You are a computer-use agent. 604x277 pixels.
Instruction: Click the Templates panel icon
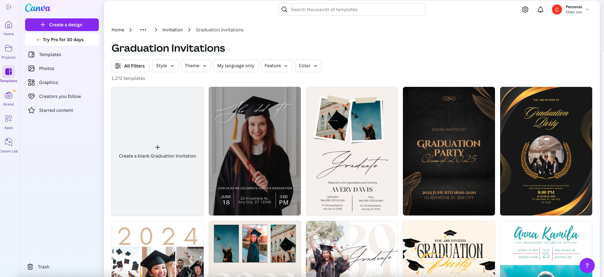[31, 55]
